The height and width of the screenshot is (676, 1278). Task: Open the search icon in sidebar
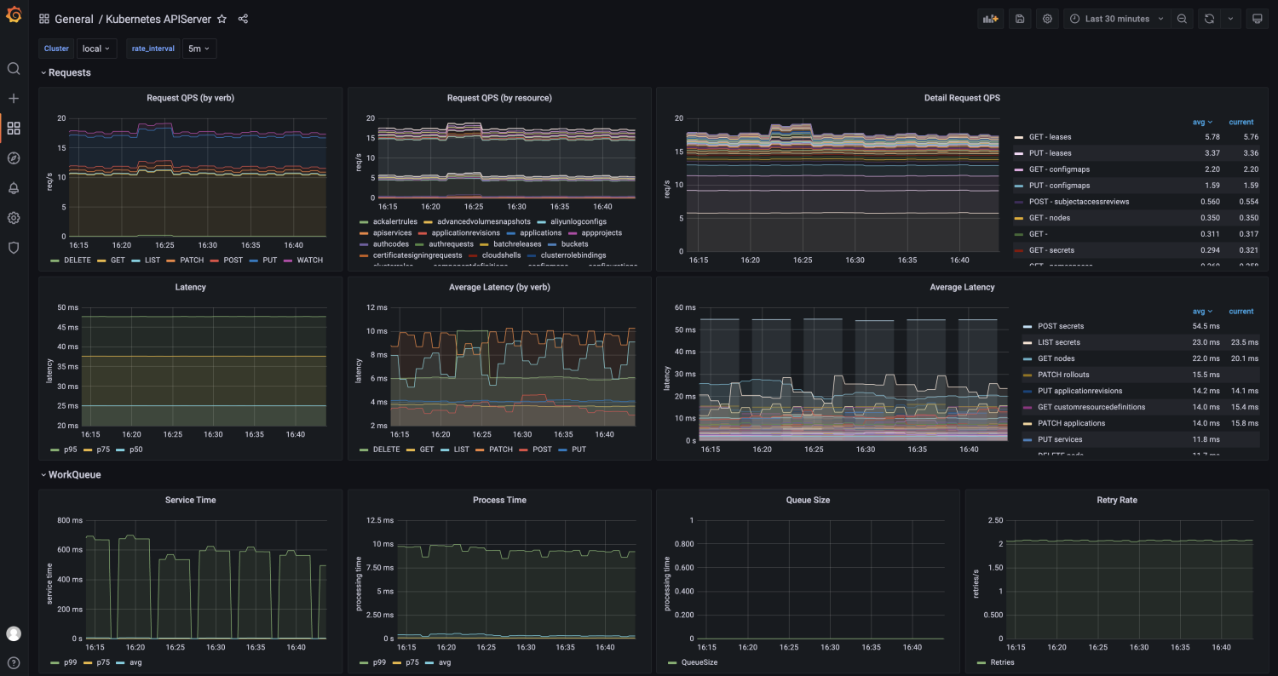pos(14,69)
